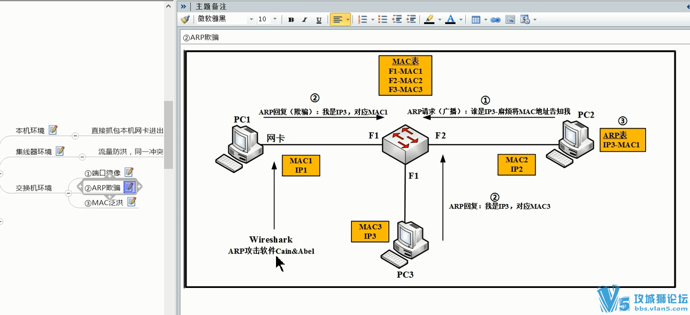Open the font color dropdown arrow
This screenshot has width=690, height=315.
tap(461, 20)
